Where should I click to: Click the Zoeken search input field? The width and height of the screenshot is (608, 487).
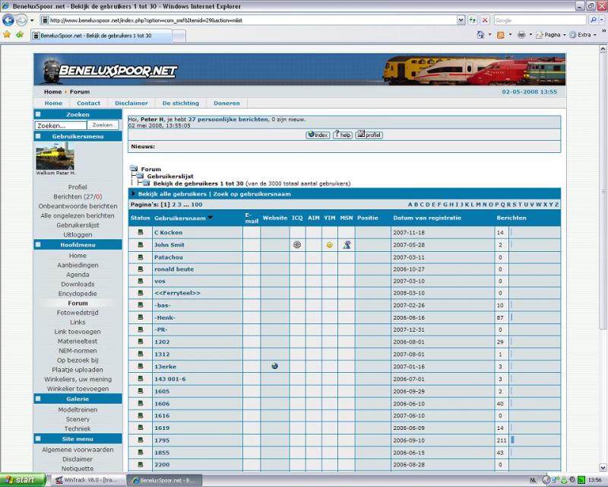click(x=61, y=126)
